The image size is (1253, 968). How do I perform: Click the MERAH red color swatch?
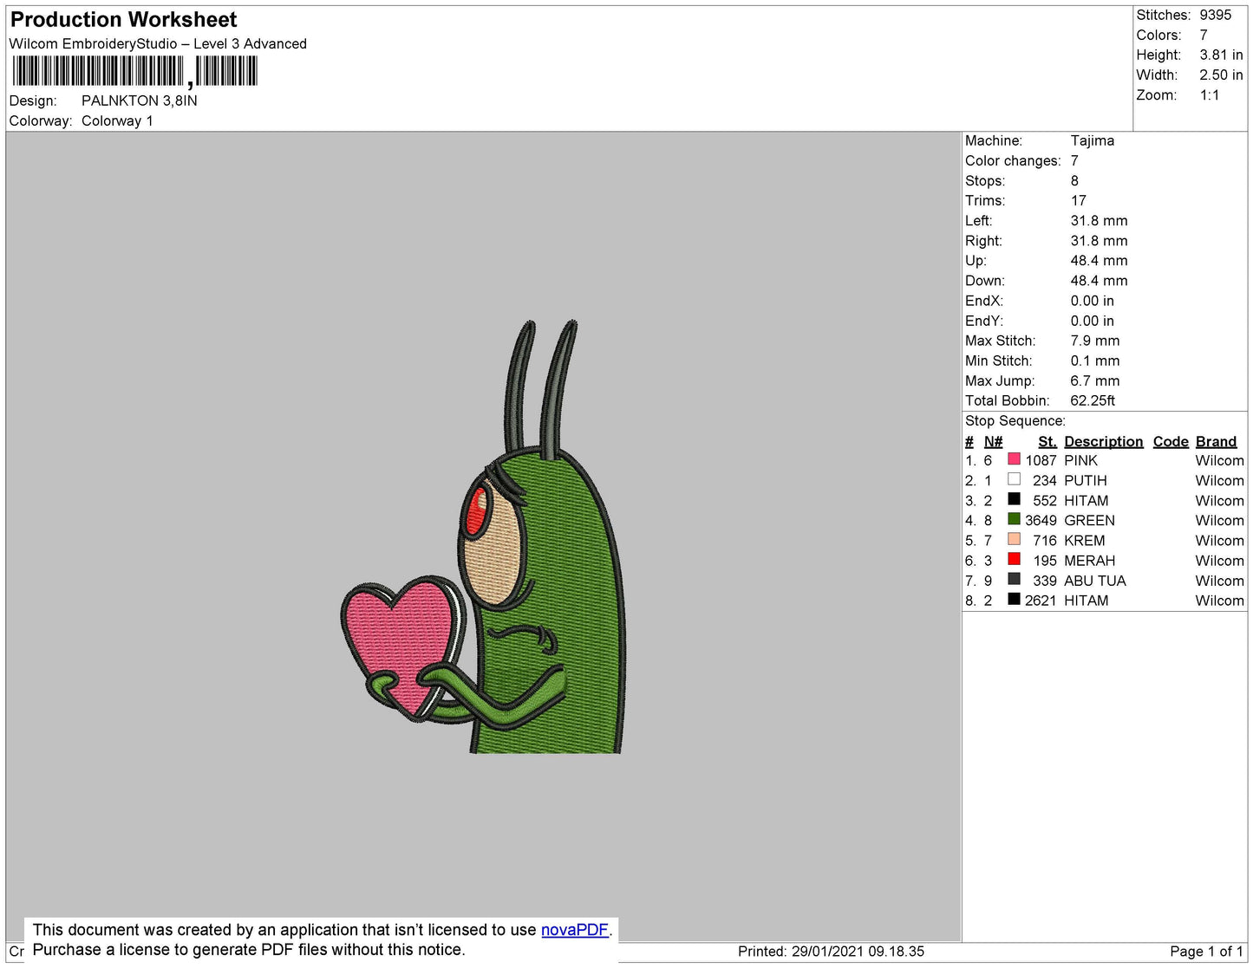pyautogui.click(x=1014, y=559)
